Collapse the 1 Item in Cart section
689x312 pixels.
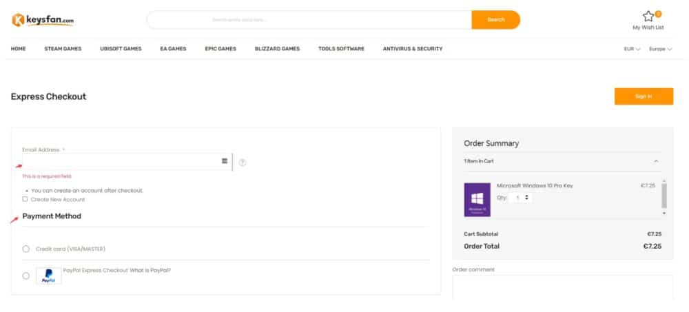click(x=656, y=161)
